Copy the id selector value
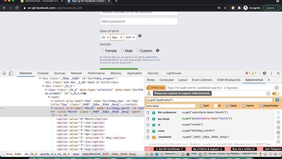This screenshot has height=159, width=282. (148, 125)
